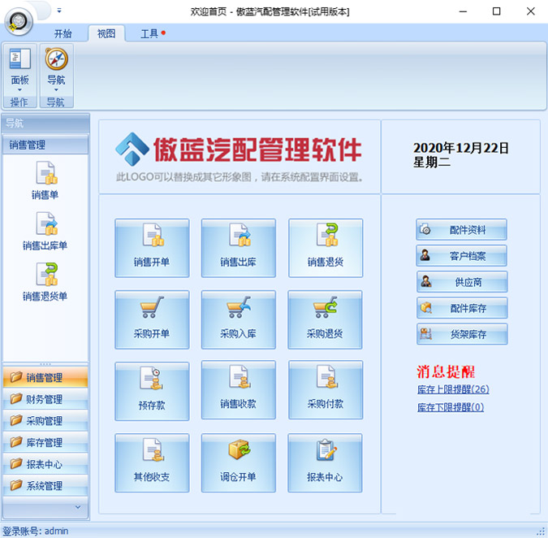This screenshot has width=548, height=538.
Task: Open the 销售退货 tile
Action: coord(326,248)
